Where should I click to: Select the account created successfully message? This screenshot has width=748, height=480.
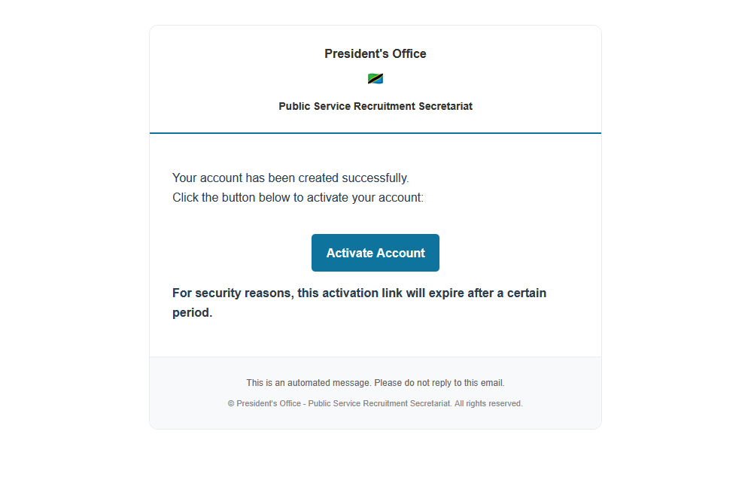click(290, 178)
